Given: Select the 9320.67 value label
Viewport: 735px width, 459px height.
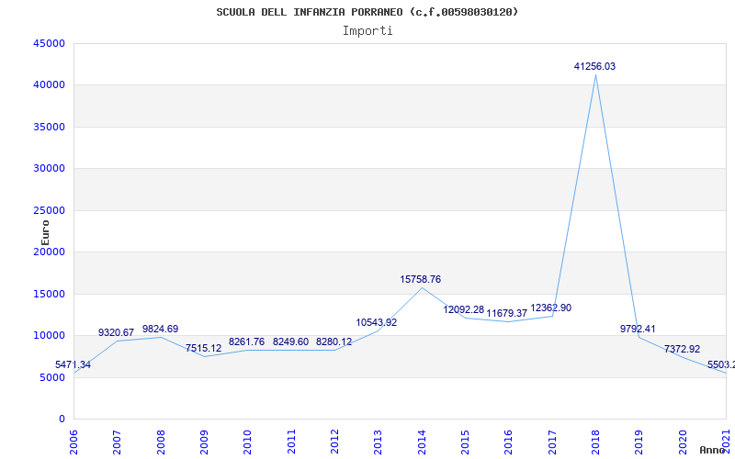Looking at the screenshot, I should coord(116,332).
